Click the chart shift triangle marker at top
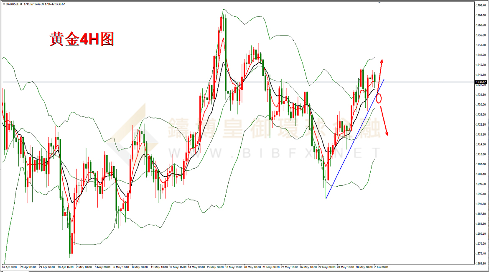Viewport: 489px width, 272px height. point(379,3)
